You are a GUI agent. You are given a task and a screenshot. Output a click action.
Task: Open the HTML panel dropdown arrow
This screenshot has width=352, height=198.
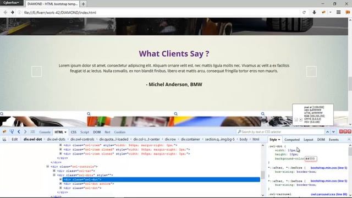tap(65, 132)
